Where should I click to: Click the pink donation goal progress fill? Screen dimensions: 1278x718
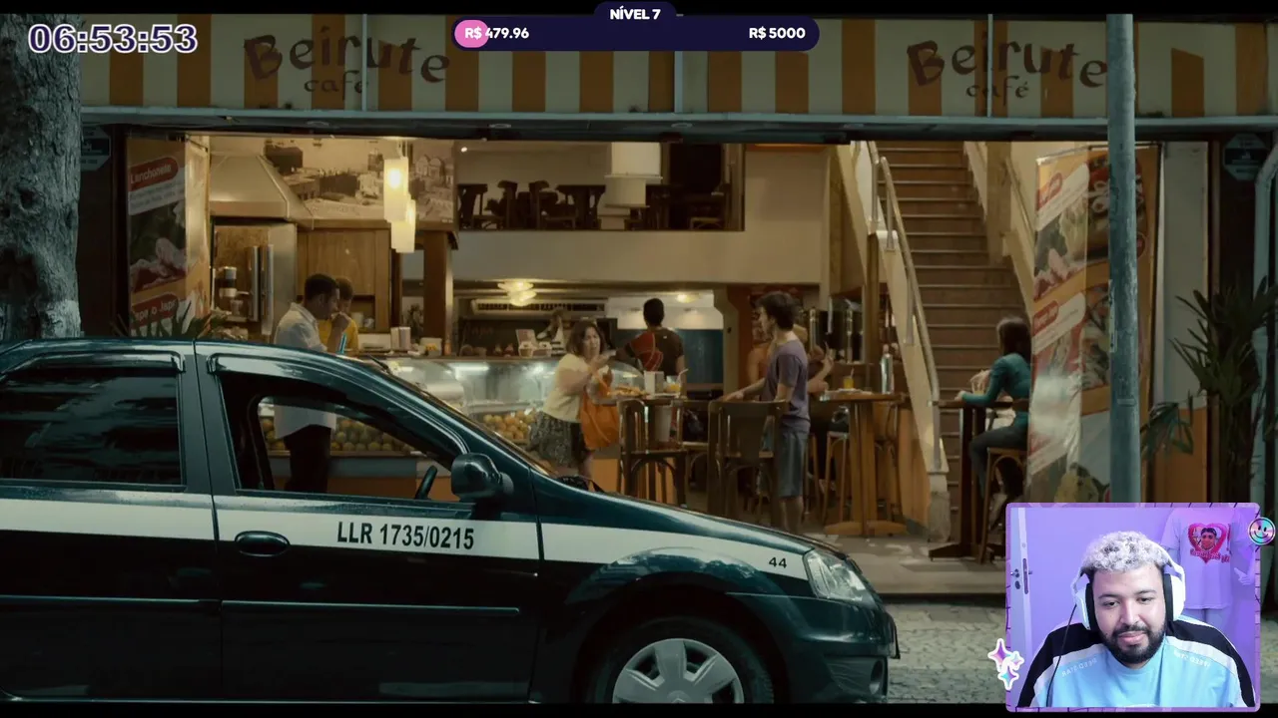(471, 33)
